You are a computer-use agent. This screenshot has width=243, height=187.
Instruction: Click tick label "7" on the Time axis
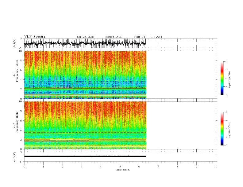(x=158, y=167)
